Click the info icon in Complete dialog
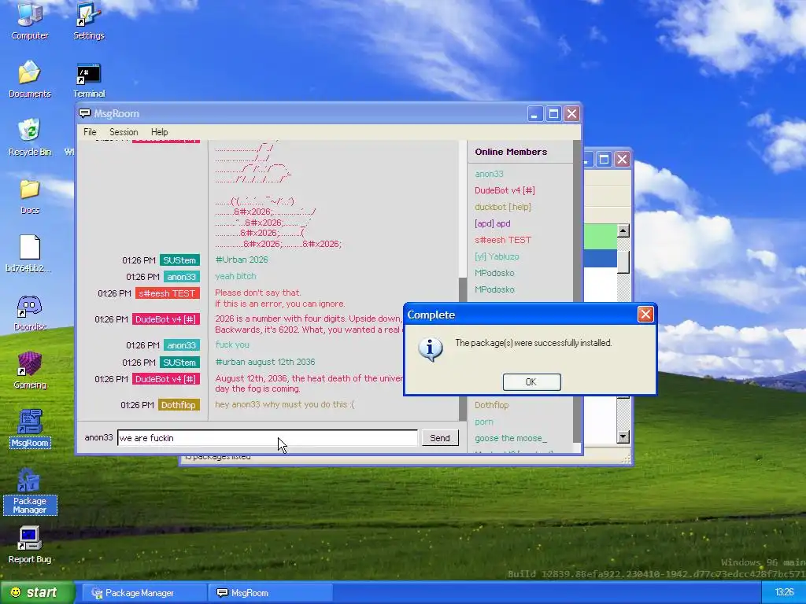The height and width of the screenshot is (604, 806). coord(431,349)
